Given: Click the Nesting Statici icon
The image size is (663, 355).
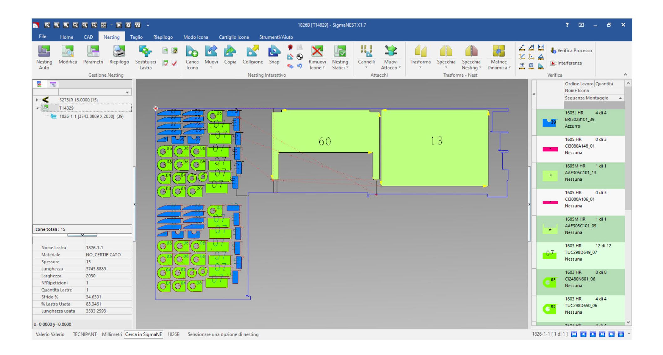Looking at the screenshot, I should pyautogui.click(x=340, y=51).
